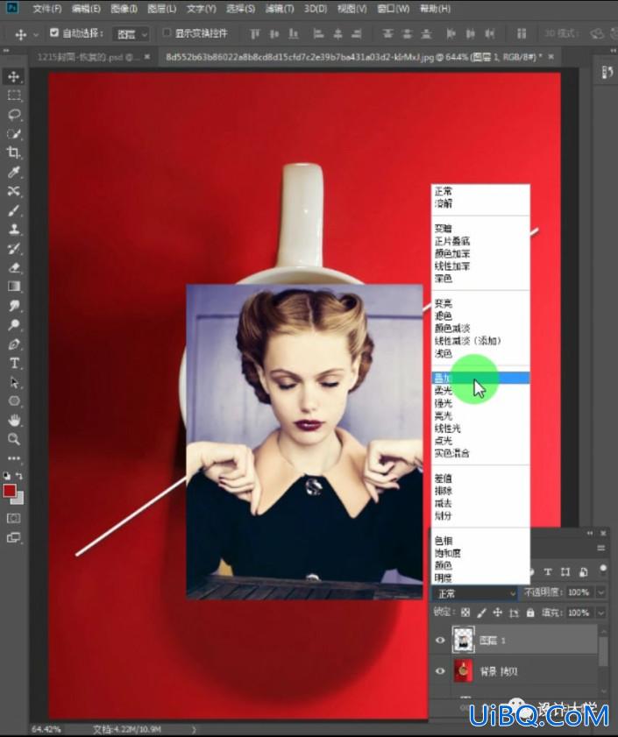Viewport: 618px width, 737px height.
Task: Select the Dodge tool
Action: 14,324
